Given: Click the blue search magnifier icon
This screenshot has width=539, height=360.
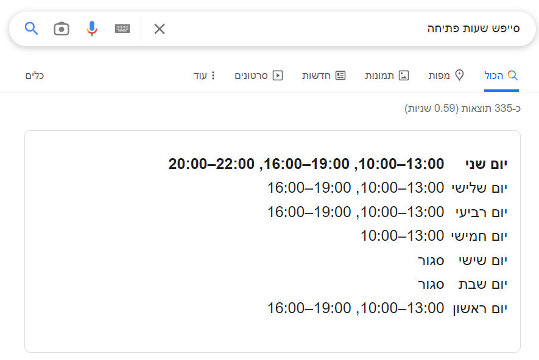Looking at the screenshot, I should 31,28.
